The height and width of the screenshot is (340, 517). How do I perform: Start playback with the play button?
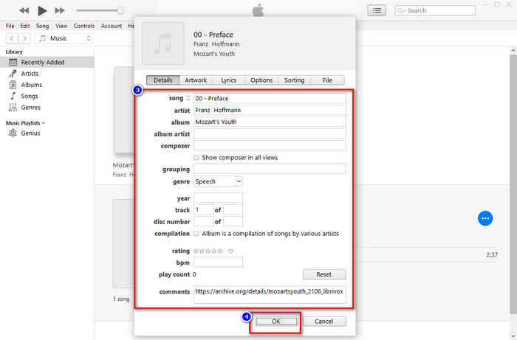pos(42,10)
